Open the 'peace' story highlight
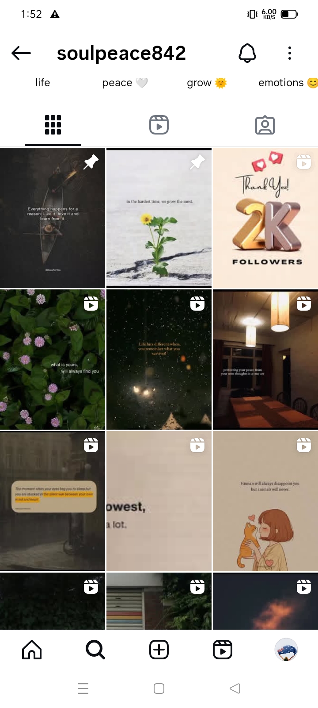The width and height of the screenshot is (318, 708). pyautogui.click(x=125, y=83)
